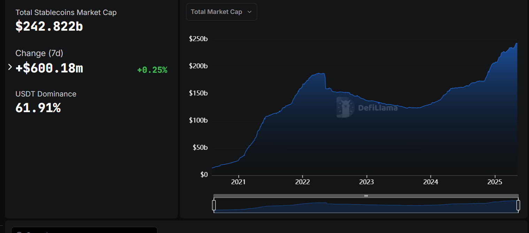Open the Total Market Cap dropdown
The width and height of the screenshot is (529, 233).
222,12
